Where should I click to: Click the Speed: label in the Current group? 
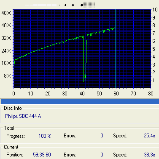[120, 155]
